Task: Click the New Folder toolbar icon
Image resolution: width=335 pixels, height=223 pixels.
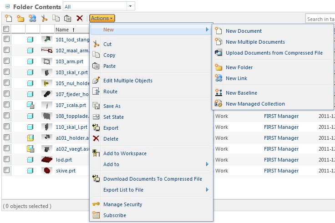Action: [x=20, y=18]
